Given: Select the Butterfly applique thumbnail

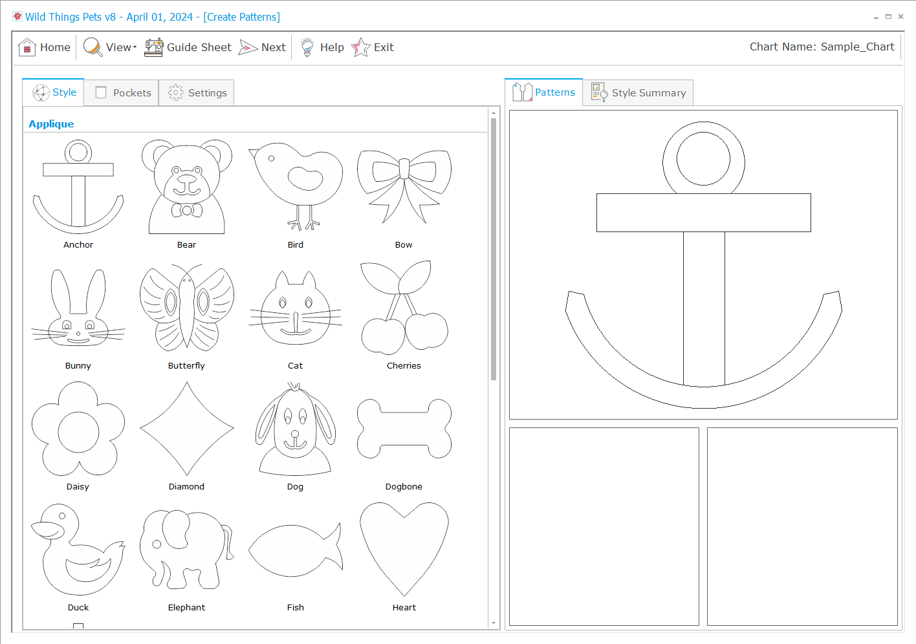Looking at the screenshot, I should [x=186, y=308].
